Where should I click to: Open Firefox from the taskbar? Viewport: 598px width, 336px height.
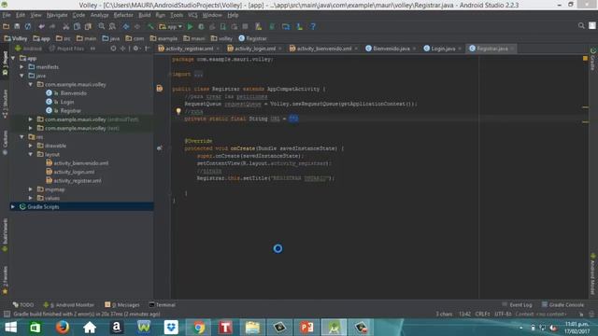pyautogui.click(x=63, y=328)
